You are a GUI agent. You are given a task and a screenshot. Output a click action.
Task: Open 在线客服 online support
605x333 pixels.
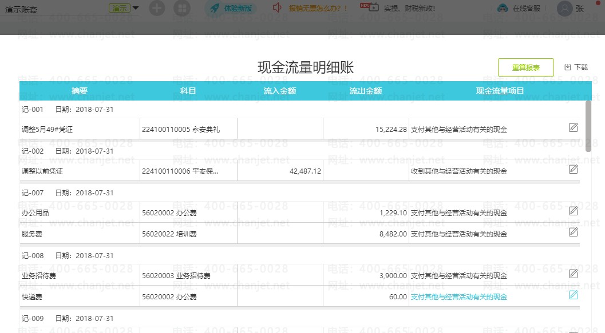tap(519, 8)
